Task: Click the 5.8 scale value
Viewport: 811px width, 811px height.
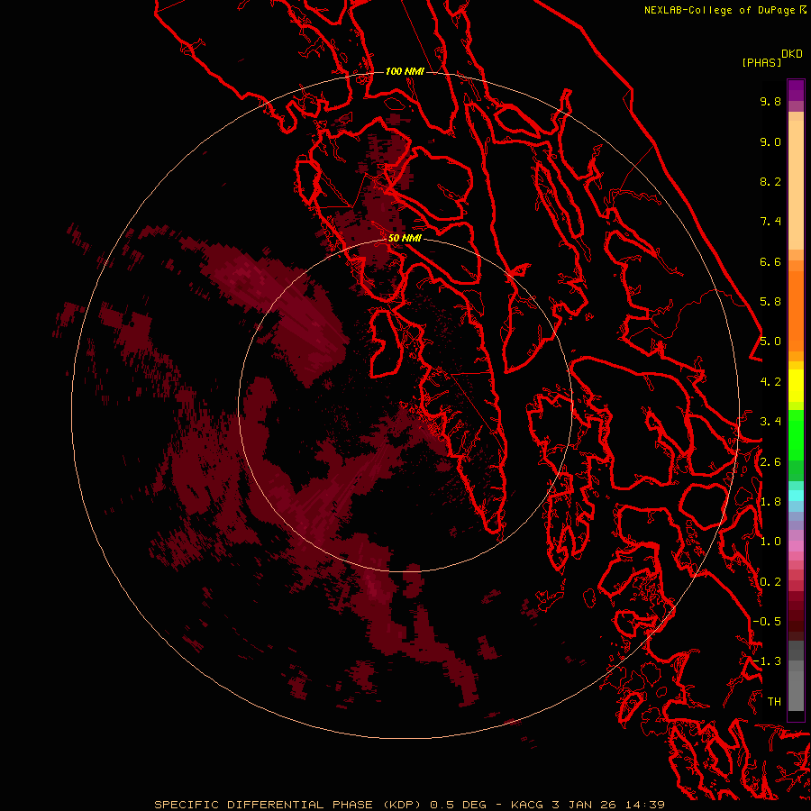Action: point(770,302)
